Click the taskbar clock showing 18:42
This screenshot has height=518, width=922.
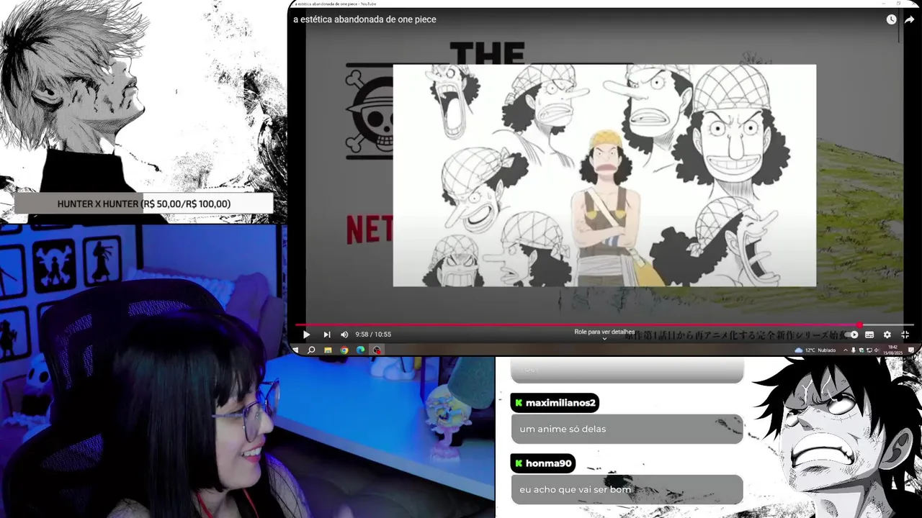click(x=892, y=350)
